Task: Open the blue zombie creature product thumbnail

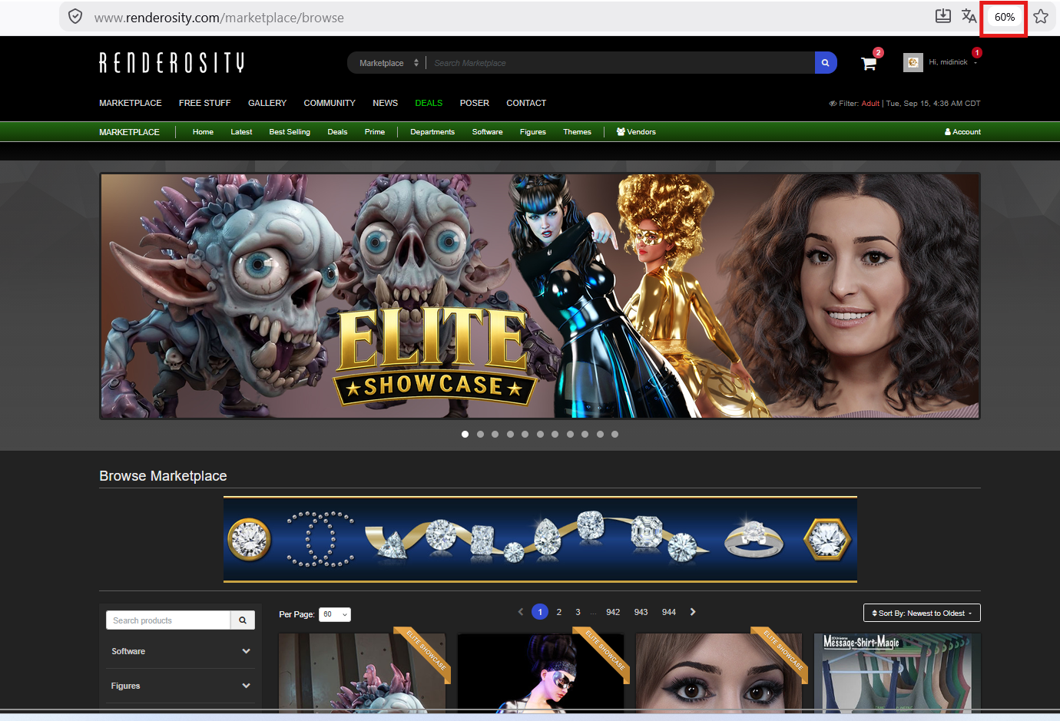Action: (362, 673)
